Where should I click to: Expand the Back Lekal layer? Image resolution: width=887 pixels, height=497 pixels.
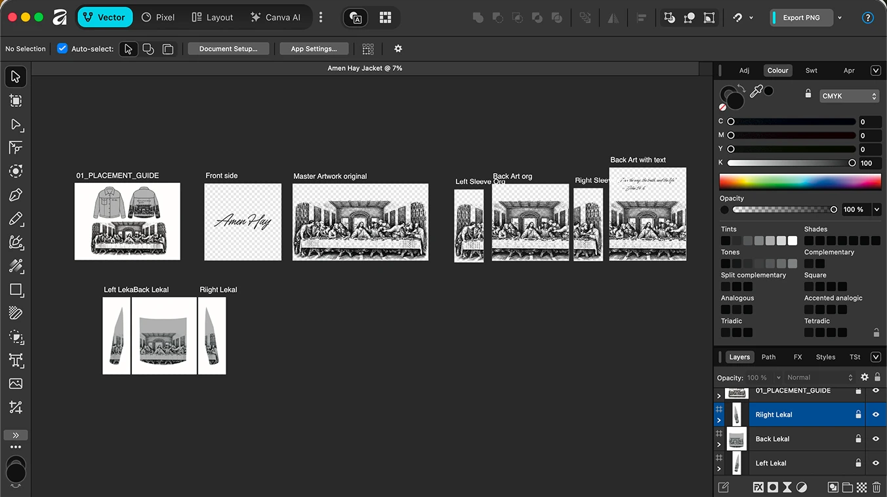click(x=719, y=445)
